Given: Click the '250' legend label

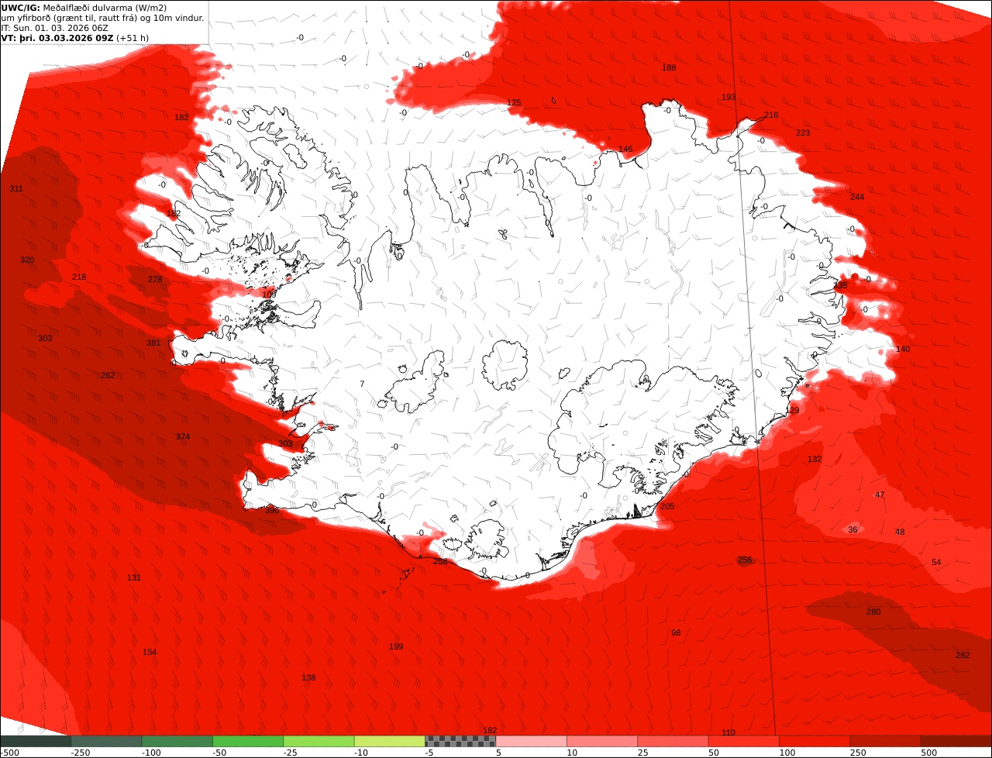Looking at the screenshot, I should click(858, 753).
